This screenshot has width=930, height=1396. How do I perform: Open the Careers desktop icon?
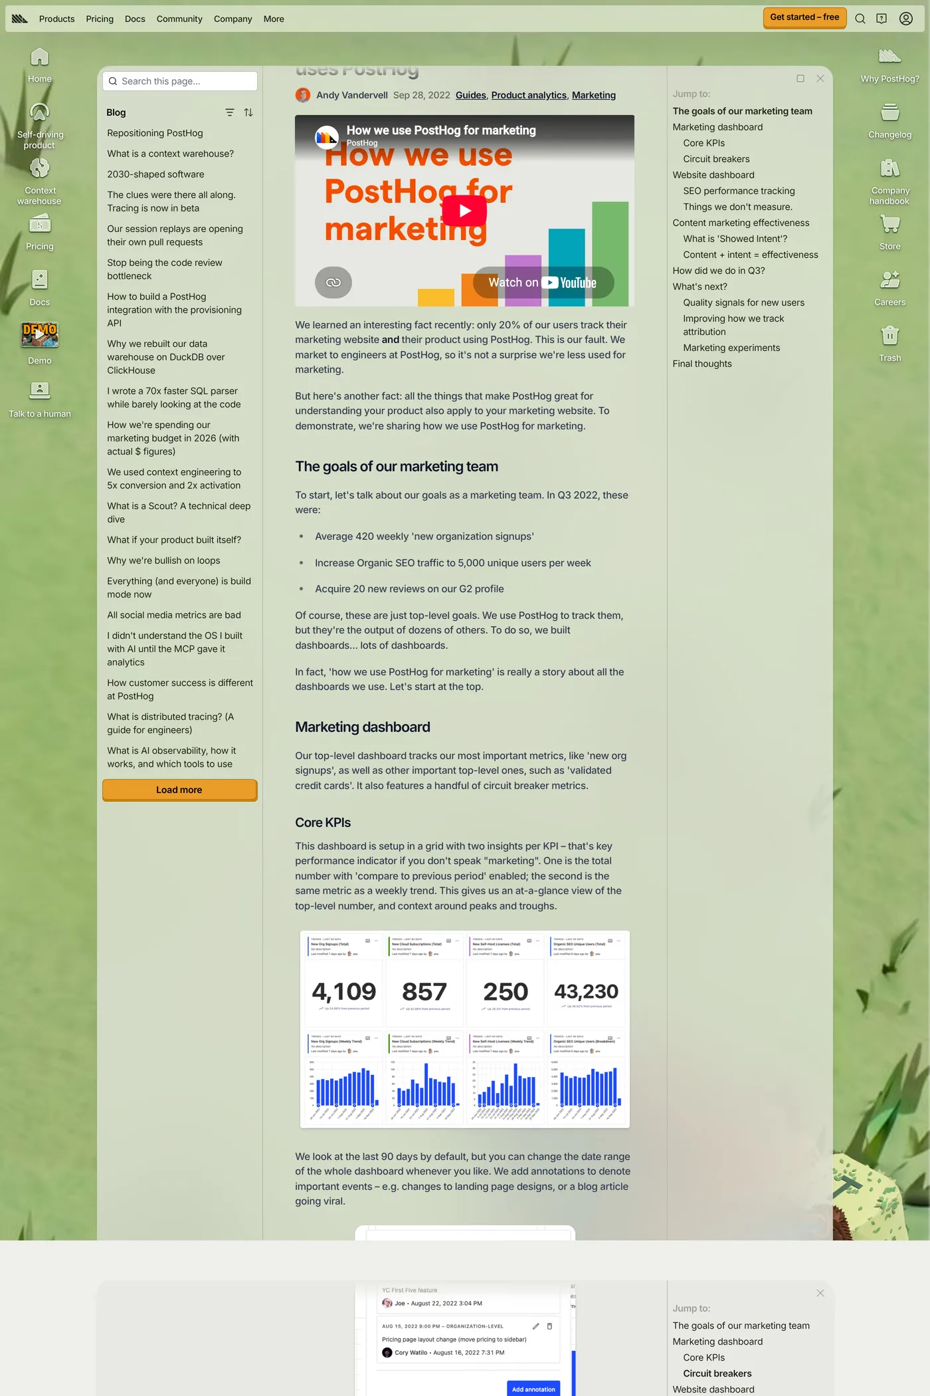[890, 288]
